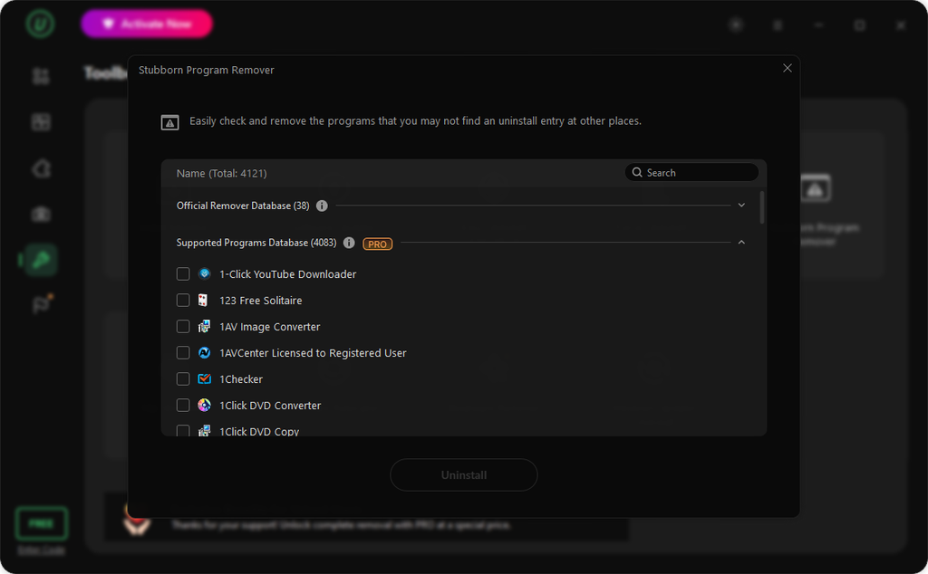Click the green FREE badge button

(42, 523)
